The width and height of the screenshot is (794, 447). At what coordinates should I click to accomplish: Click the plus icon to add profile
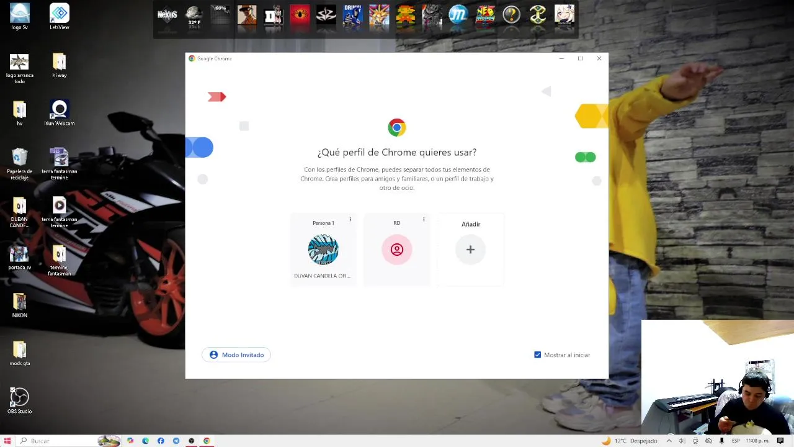tap(470, 250)
